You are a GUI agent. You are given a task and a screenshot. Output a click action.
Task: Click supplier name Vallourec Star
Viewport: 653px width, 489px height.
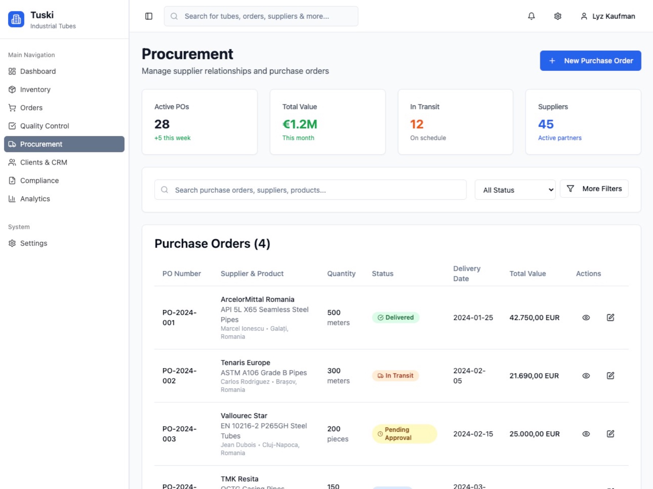pos(244,415)
